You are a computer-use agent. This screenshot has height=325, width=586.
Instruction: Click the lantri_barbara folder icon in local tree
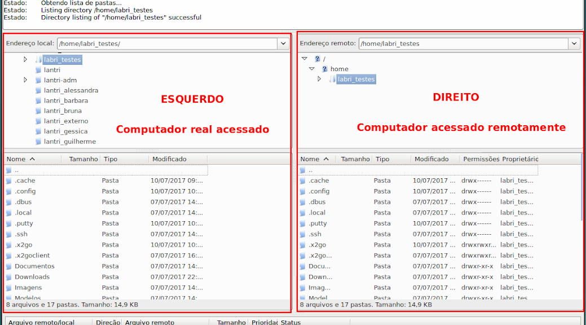coord(38,101)
